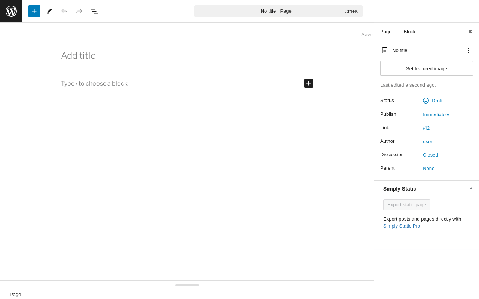
Task: Click the Save draft text
Action: tap(367, 34)
